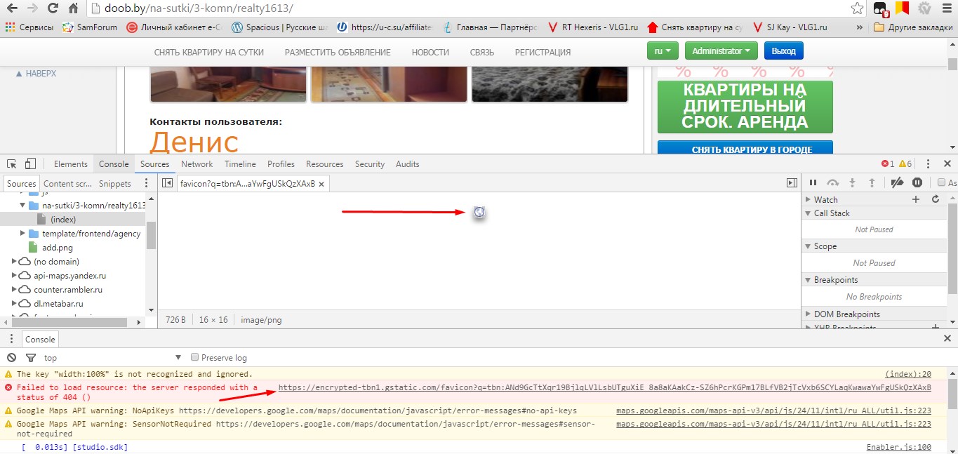
Task: Switch to the Security panel tab
Action: [369, 163]
